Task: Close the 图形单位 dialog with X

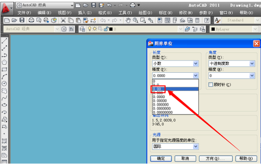Action: (257, 44)
